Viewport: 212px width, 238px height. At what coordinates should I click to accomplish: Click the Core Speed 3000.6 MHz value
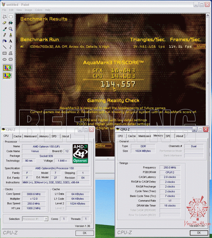coord(34,194)
